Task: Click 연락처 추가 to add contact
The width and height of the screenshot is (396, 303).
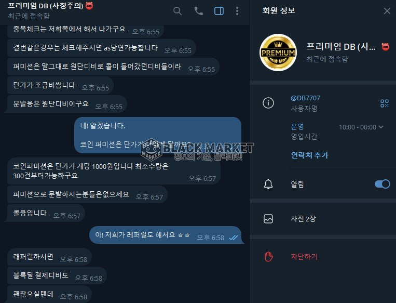Action: tap(310, 155)
